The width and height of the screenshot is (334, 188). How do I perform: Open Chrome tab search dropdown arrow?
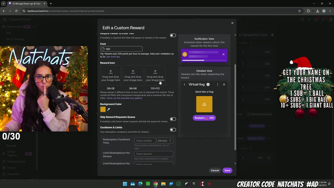coord(3,4)
